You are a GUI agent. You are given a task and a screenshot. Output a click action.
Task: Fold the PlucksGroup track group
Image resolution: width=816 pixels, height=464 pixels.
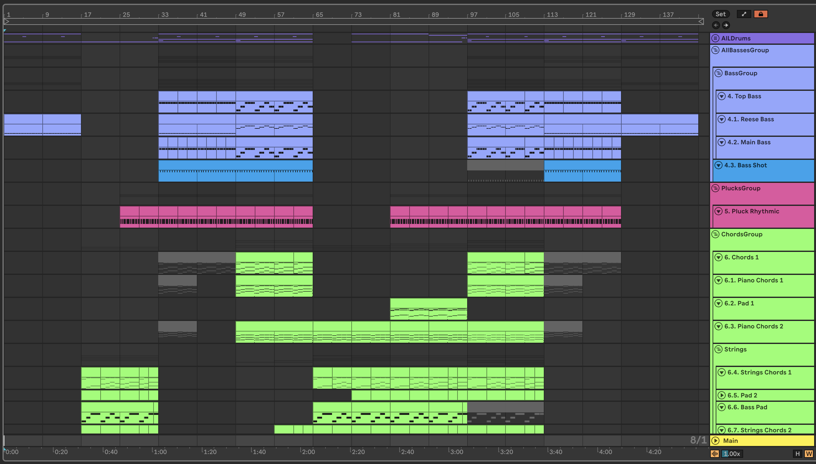click(715, 188)
